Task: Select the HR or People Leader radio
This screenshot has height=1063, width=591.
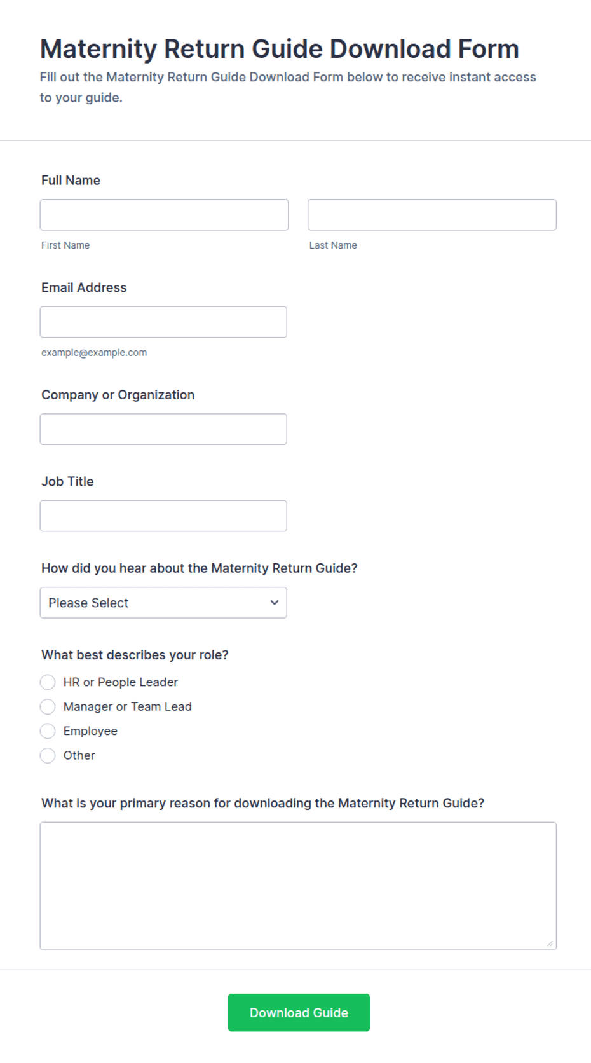Action: [48, 682]
